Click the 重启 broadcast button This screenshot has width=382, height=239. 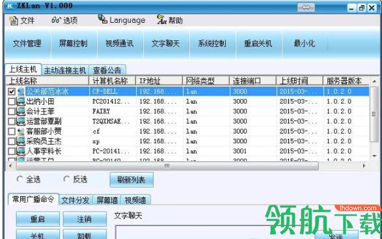click(x=38, y=219)
